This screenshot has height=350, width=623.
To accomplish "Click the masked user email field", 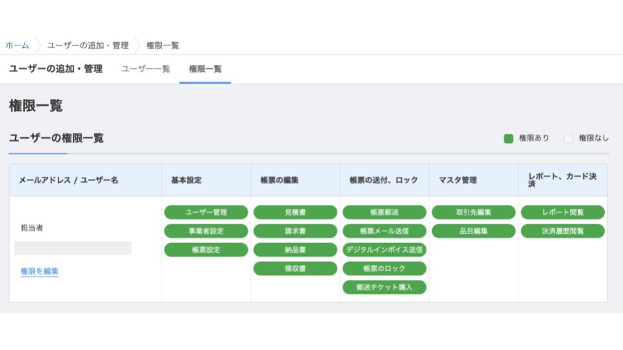I will [x=73, y=248].
